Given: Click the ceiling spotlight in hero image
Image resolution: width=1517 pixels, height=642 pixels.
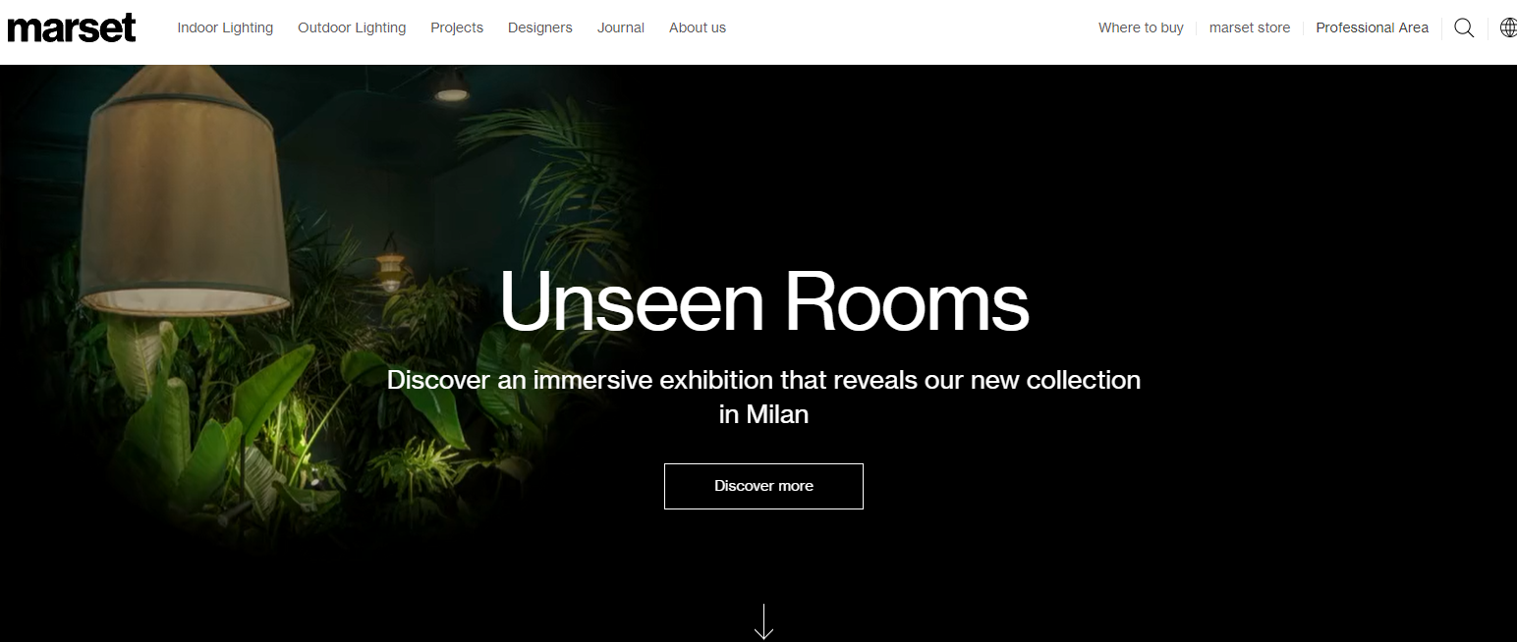Looking at the screenshot, I should [451, 88].
